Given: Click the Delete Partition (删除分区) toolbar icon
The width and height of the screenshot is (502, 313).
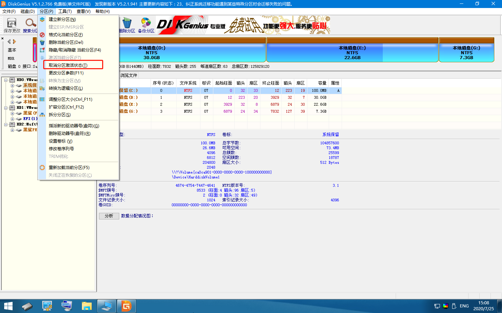Looking at the screenshot, I should [x=127, y=25].
